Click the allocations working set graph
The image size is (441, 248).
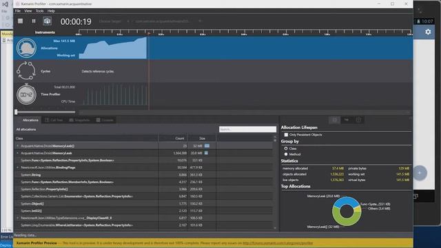(x=113, y=48)
